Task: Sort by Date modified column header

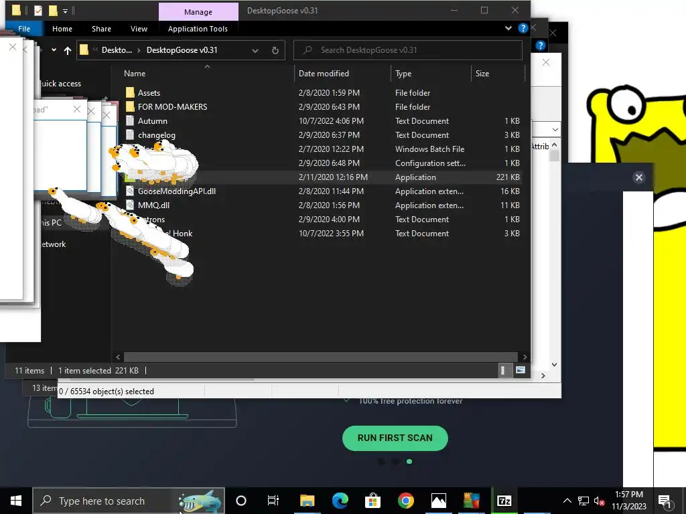Action: [x=324, y=74]
